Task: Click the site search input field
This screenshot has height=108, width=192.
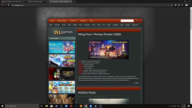Action: click(127, 21)
